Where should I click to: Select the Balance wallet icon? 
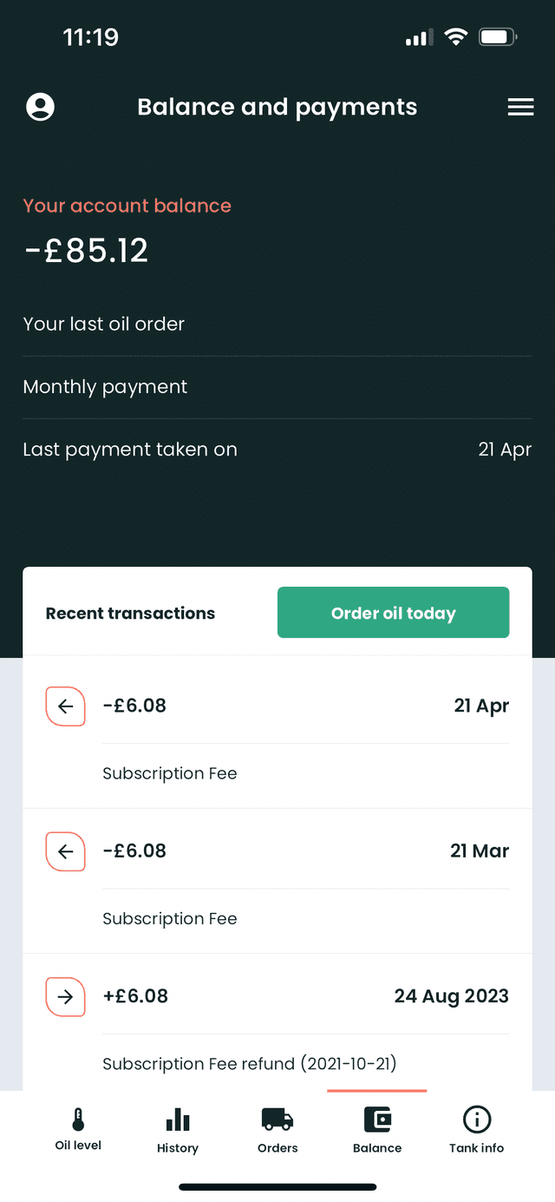coord(376,1121)
